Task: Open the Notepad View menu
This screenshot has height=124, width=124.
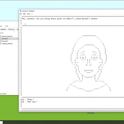Action: click(28, 14)
